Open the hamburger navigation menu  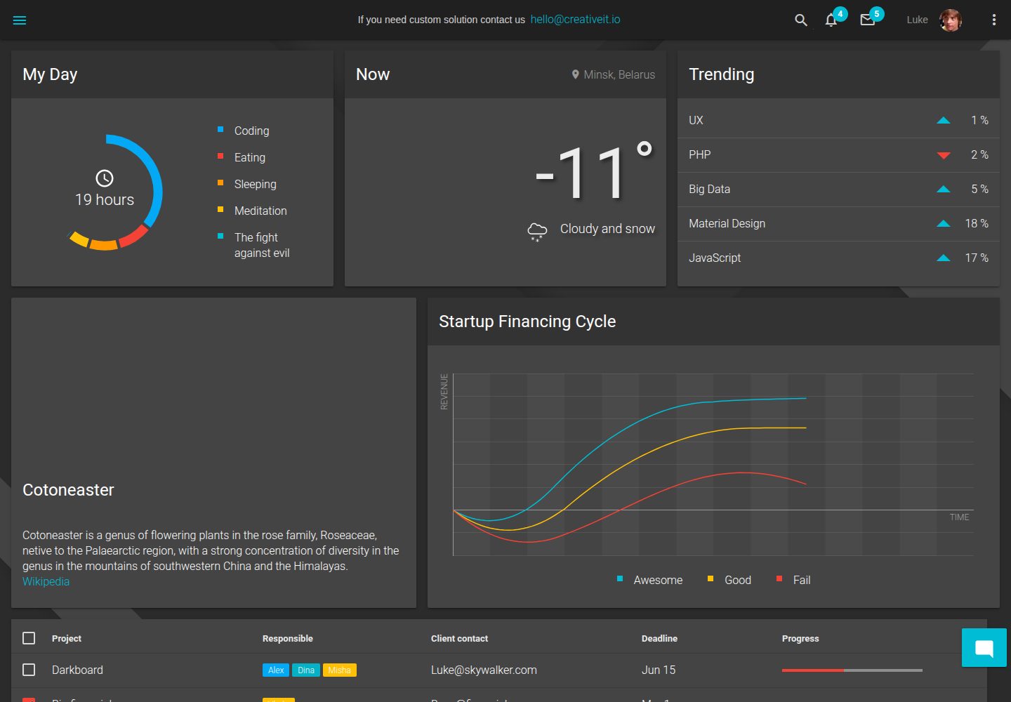(x=20, y=20)
